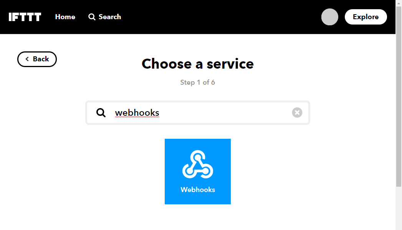Image resolution: width=402 pixels, height=230 pixels.
Task: Click the vertical scrollbar thumb
Action: [399, 97]
